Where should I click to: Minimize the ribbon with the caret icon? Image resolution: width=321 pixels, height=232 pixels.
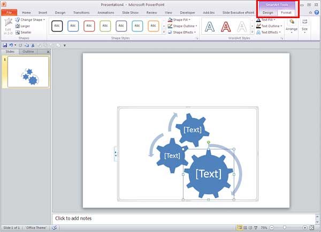310,12
